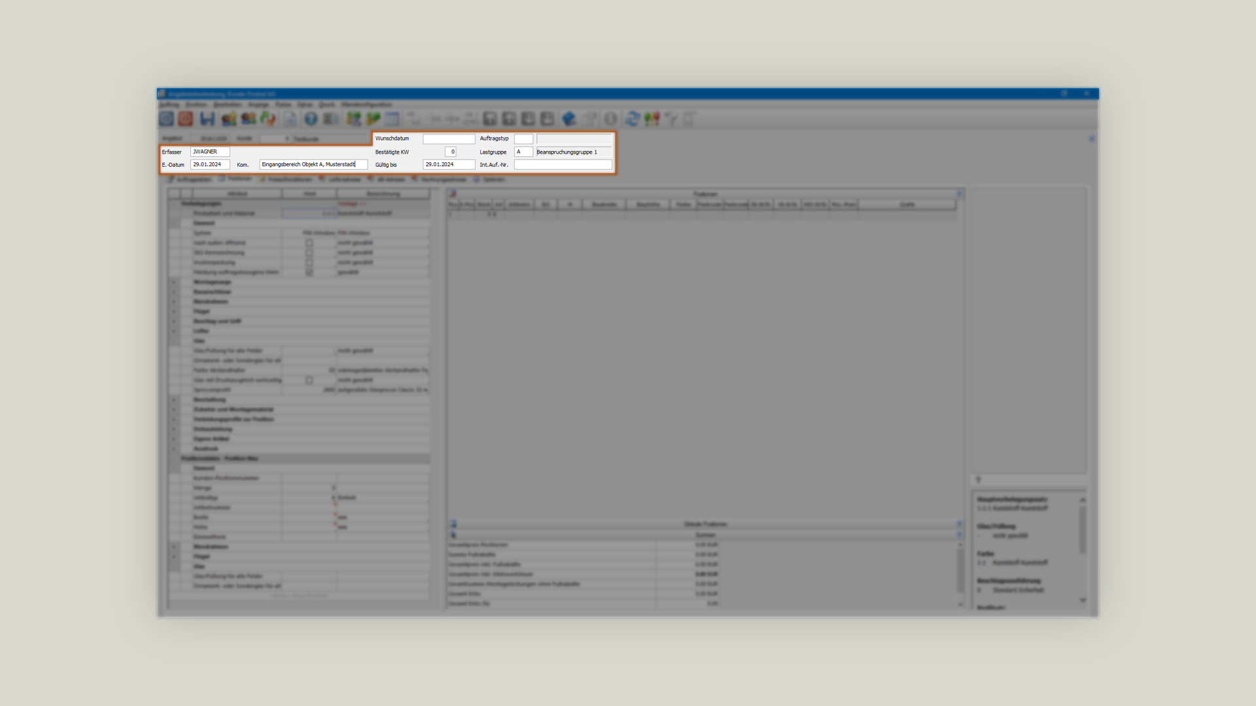Switch to the Optionen tab
This screenshot has width=1256, height=706.
click(x=489, y=179)
